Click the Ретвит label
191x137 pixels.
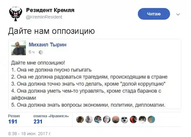(x=14, y=116)
